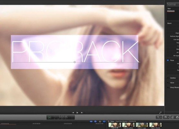Toggle the solo headphone icon
Image resolution: width=179 pixels, height=129 pixels.
tap(100, 122)
